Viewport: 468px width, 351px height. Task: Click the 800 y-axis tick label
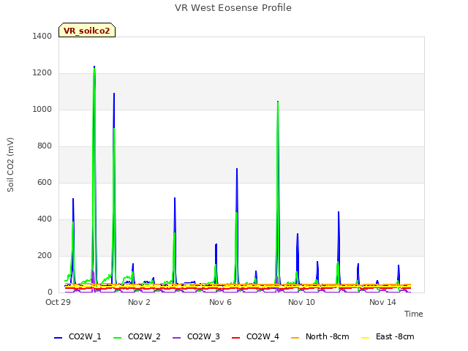pyautogui.click(x=45, y=146)
